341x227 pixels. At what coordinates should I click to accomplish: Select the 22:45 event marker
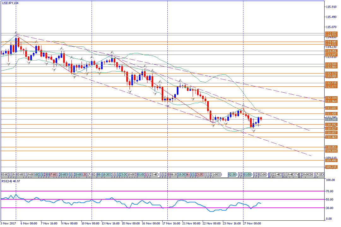pyautogui.click(x=277, y=174)
